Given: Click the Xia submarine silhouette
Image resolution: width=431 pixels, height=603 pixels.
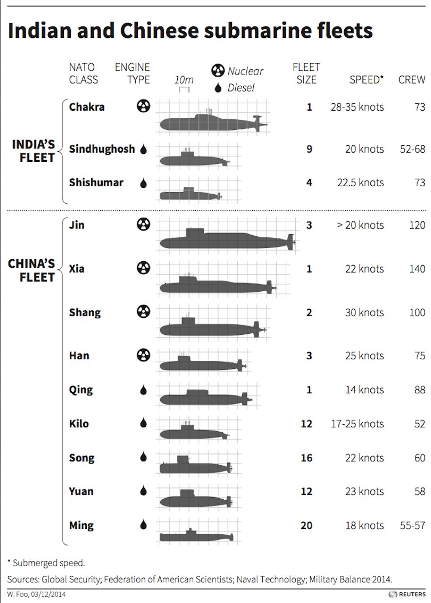Looking at the screenshot, I should coord(218,284).
